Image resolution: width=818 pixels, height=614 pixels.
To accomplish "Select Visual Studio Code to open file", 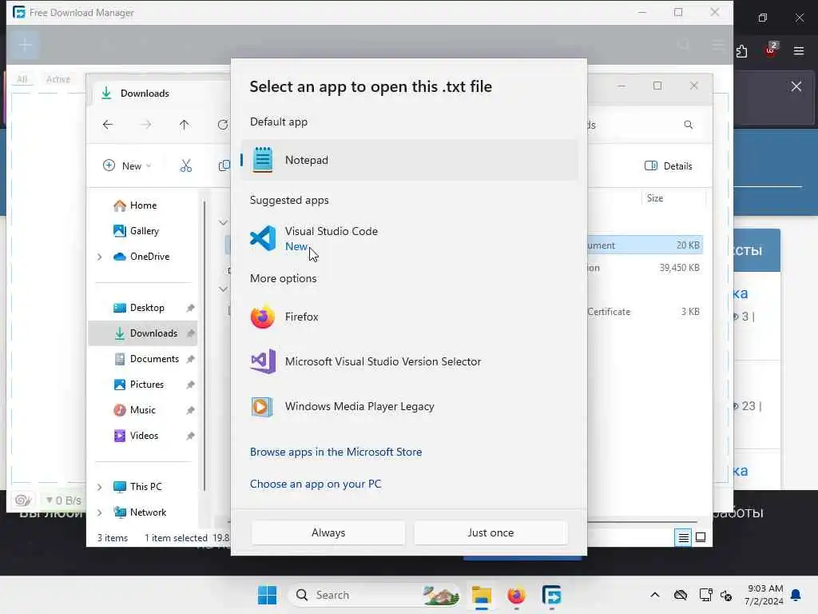I will click(410, 238).
